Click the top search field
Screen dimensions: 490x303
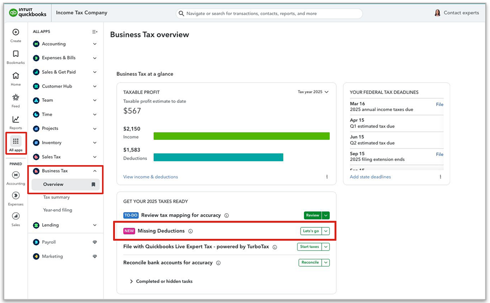pyautogui.click(x=269, y=14)
